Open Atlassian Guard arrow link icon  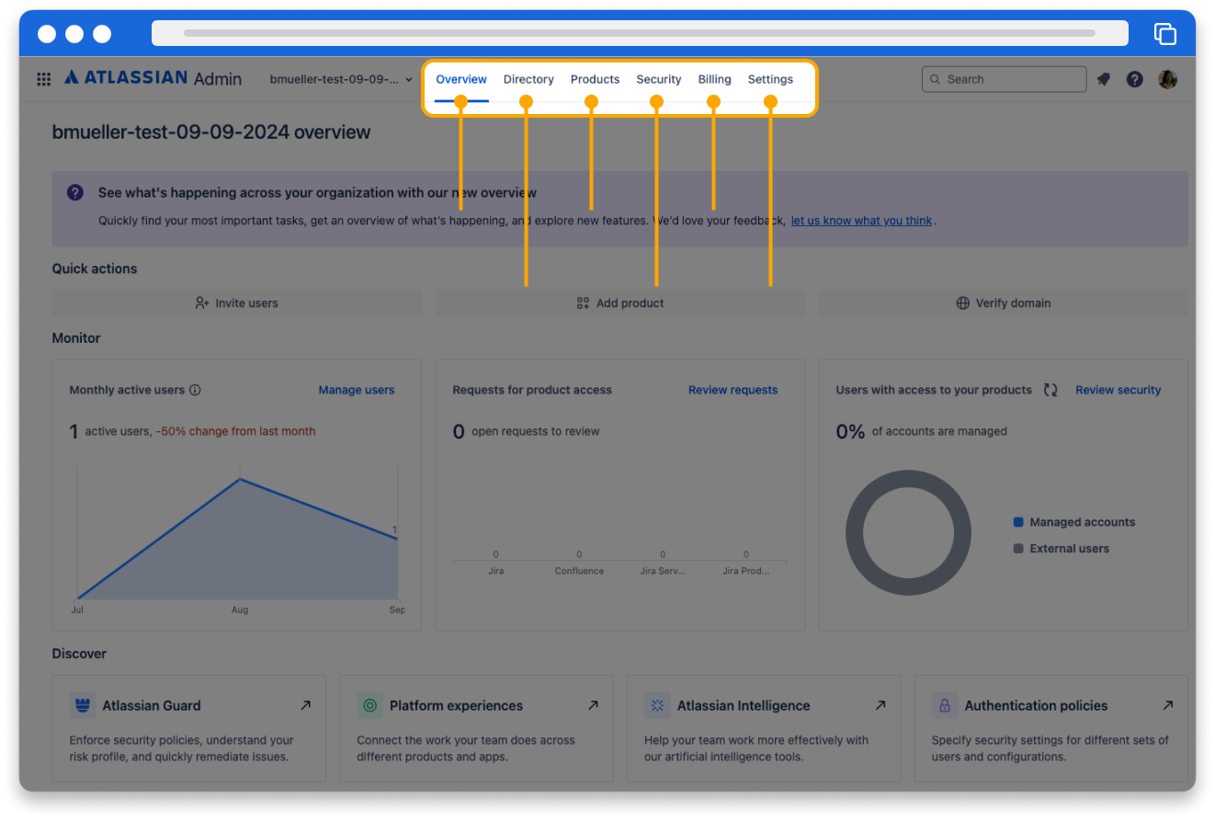click(x=305, y=705)
